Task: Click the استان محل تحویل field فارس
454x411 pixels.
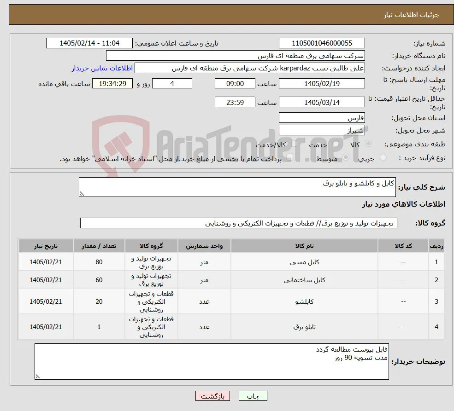Action: coord(322,118)
